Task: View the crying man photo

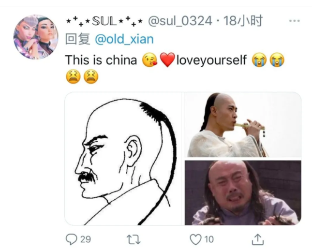Action: [x=243, y=193]
